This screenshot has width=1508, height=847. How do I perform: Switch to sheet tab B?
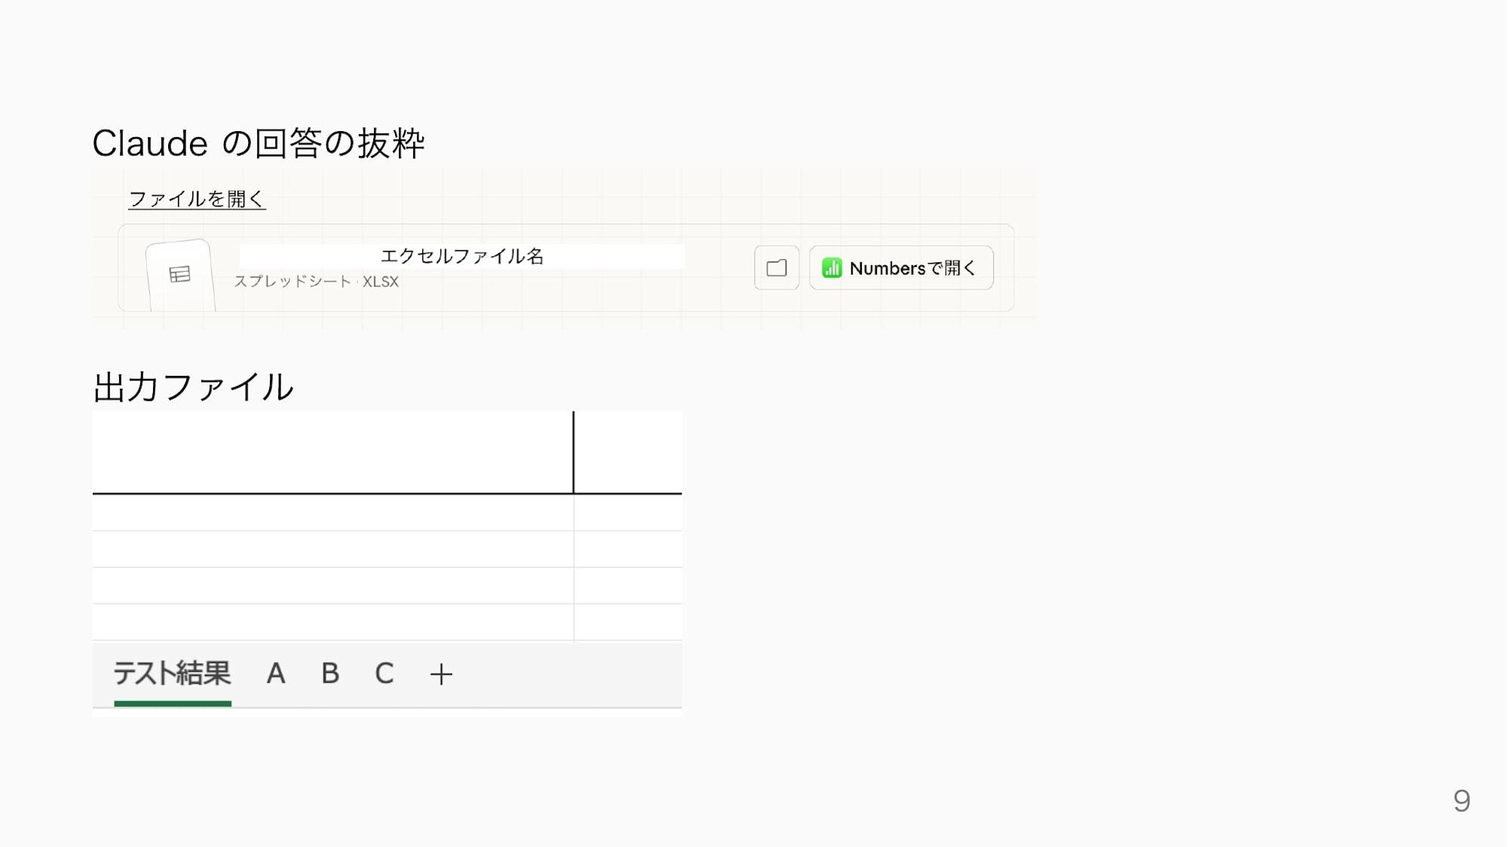[330, 673]
